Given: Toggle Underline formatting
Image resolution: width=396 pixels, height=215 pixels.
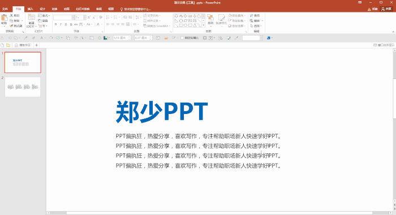Looking at the screenshot, I should click(66, 24).
